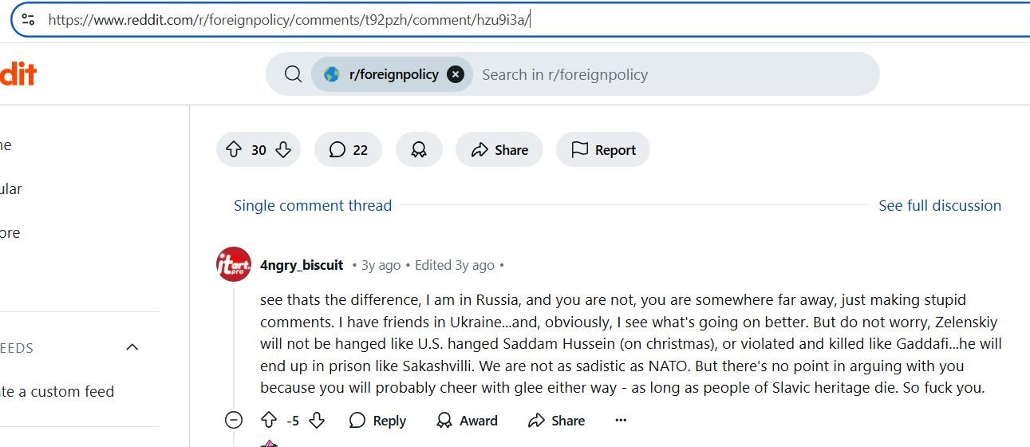
Task: Open the comment's more options ellipsis
Action: tap(621, 420)
